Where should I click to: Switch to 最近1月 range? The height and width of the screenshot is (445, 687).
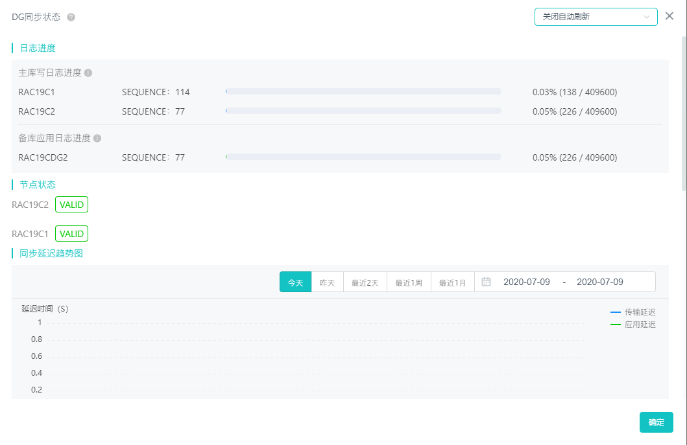453,282
